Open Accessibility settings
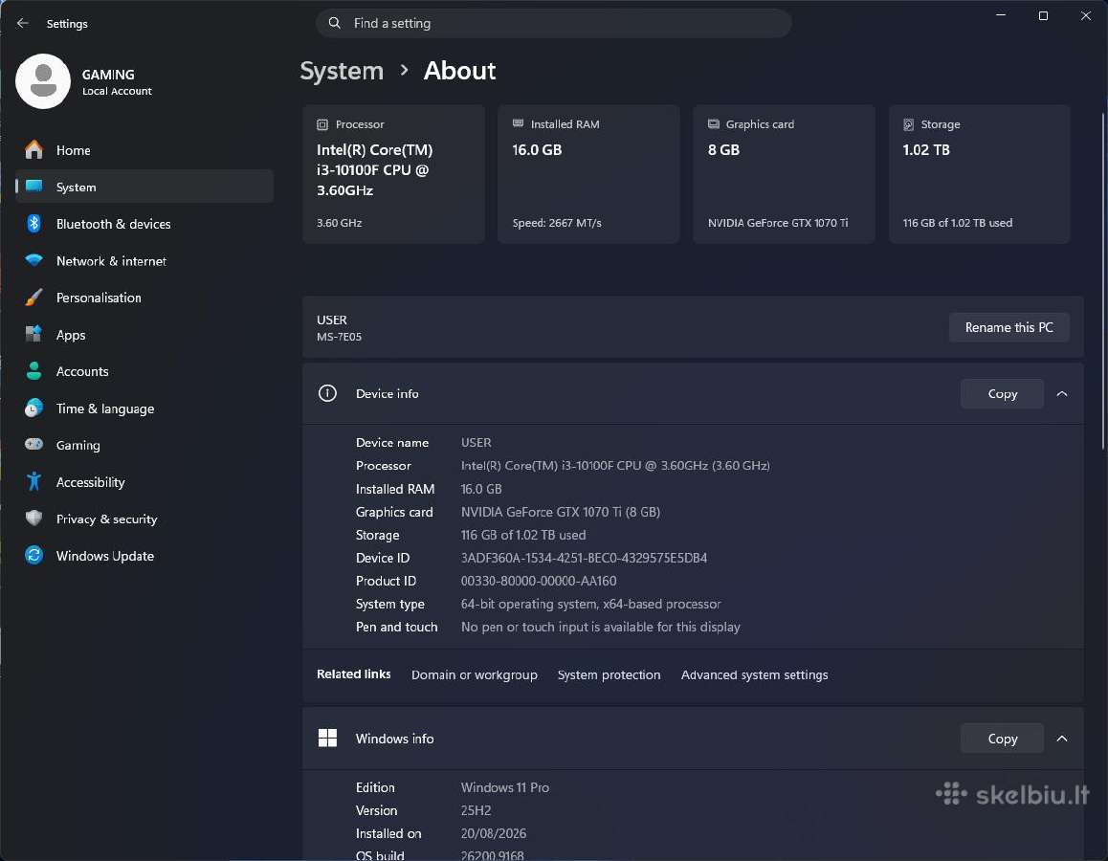This screenshot has height=861, width=1108. (144, 482)
